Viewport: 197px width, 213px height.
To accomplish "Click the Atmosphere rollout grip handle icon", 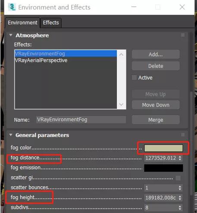I will click(183, 35).
